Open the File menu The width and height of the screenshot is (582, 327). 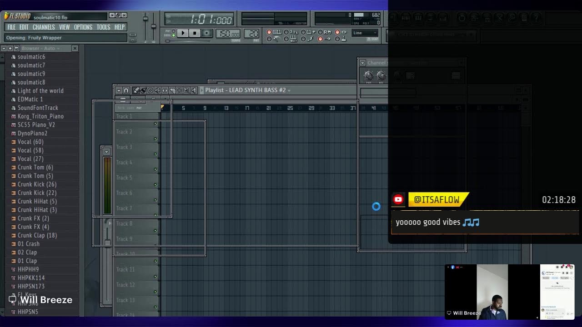point(11,27)
